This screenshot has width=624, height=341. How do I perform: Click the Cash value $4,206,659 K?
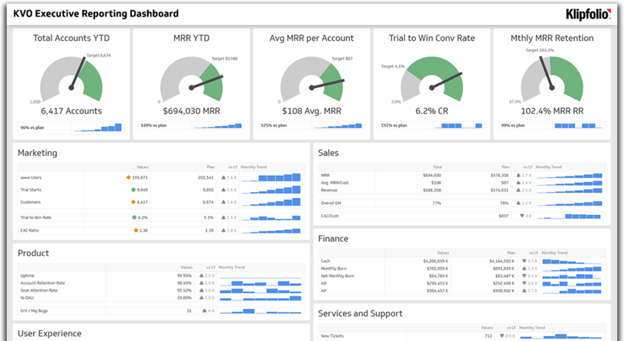(x=435, y=261)
